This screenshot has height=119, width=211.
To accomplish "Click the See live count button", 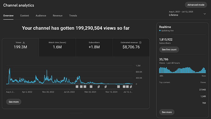I will [x=169, y=50].
